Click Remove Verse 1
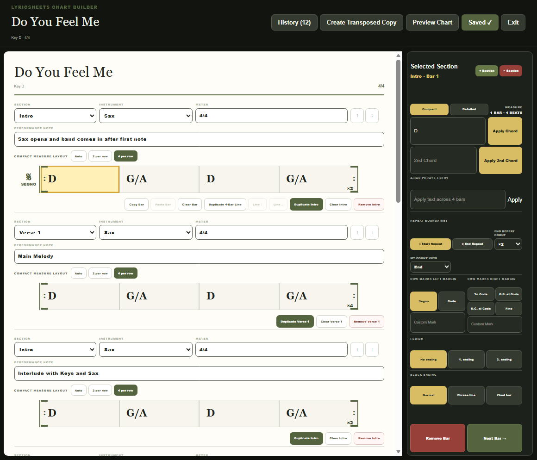Screen dimensions: 537x460 coord(367,321)
